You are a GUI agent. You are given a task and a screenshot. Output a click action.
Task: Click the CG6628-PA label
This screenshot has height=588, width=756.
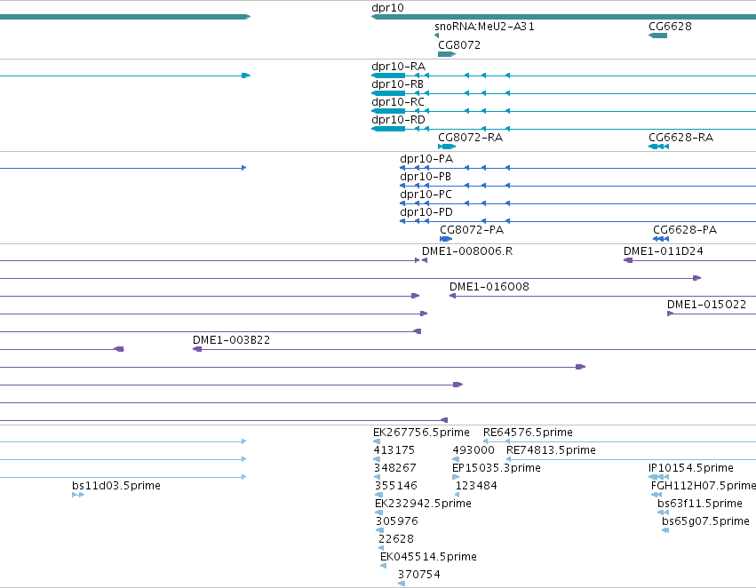(x=685, y=230)
